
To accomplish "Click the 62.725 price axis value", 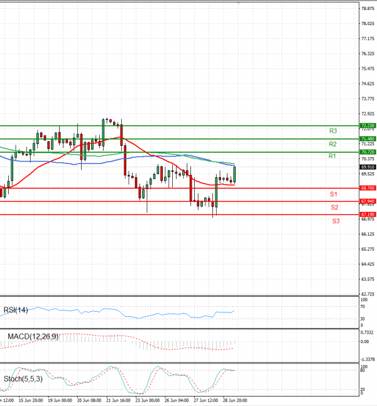I will click(x=368, y=294).
